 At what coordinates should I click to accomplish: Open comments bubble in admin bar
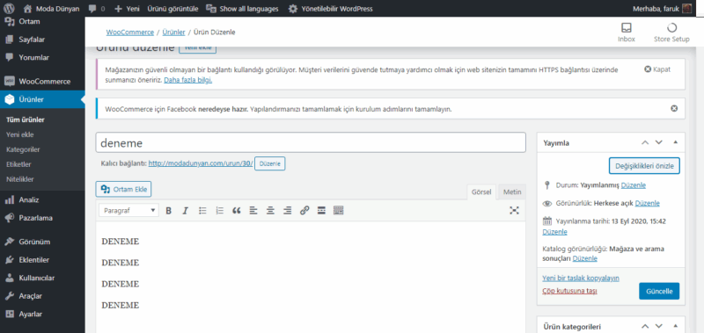(97, 9)
